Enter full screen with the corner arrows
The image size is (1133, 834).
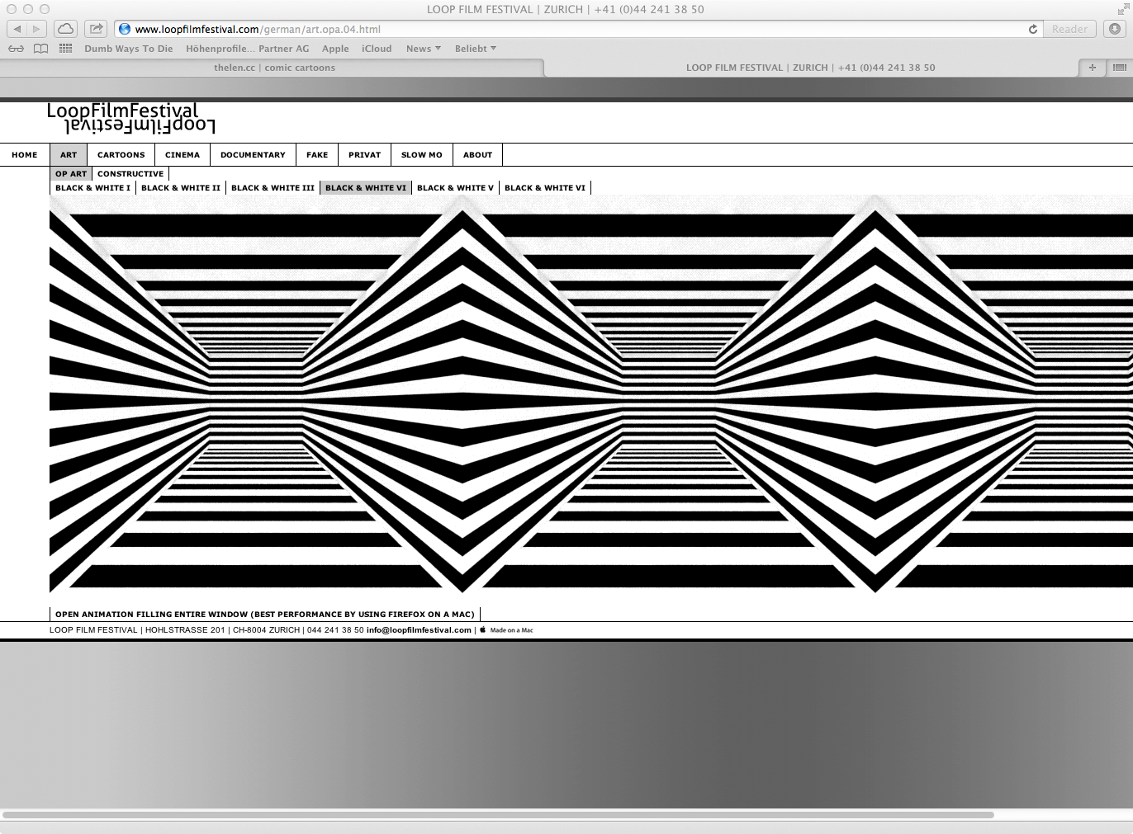1123,9
